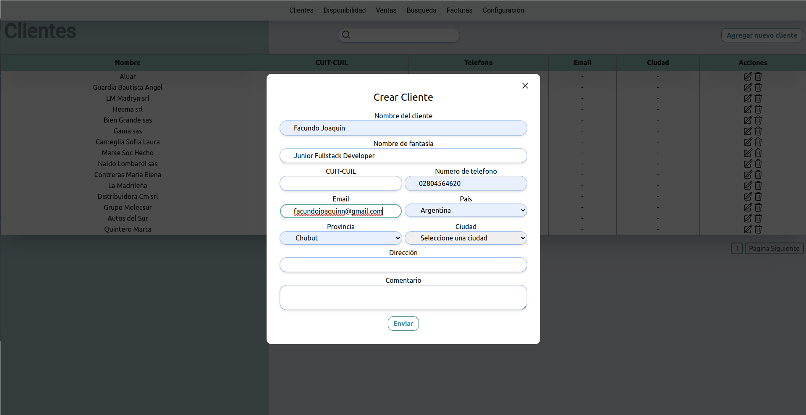This screenshot has height=415, width=806.
Task: Delete the Gama sas client
Action: [758, 131]
